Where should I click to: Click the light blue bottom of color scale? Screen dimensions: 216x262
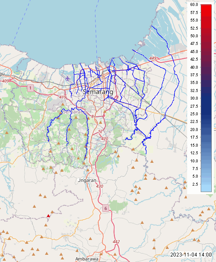(206, 189)
